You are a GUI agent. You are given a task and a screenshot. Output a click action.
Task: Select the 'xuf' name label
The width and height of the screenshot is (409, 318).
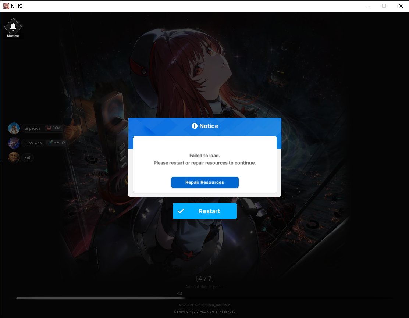[x=28, y=158]
